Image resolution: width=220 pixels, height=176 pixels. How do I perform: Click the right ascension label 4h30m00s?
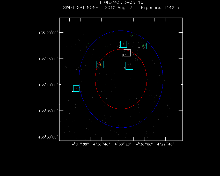point(144,144)
